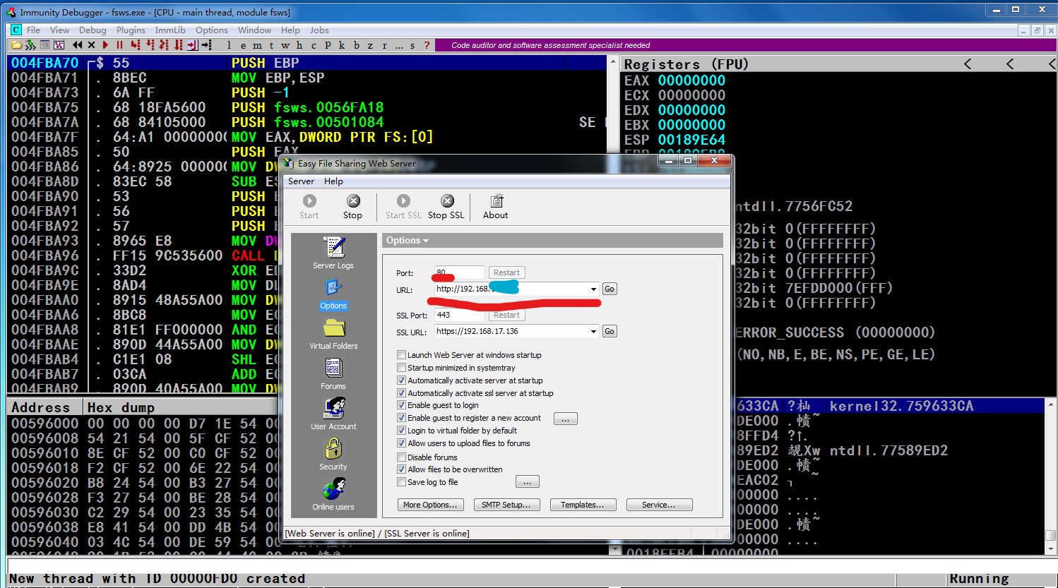Click the step into icon

tap(135, 44)
